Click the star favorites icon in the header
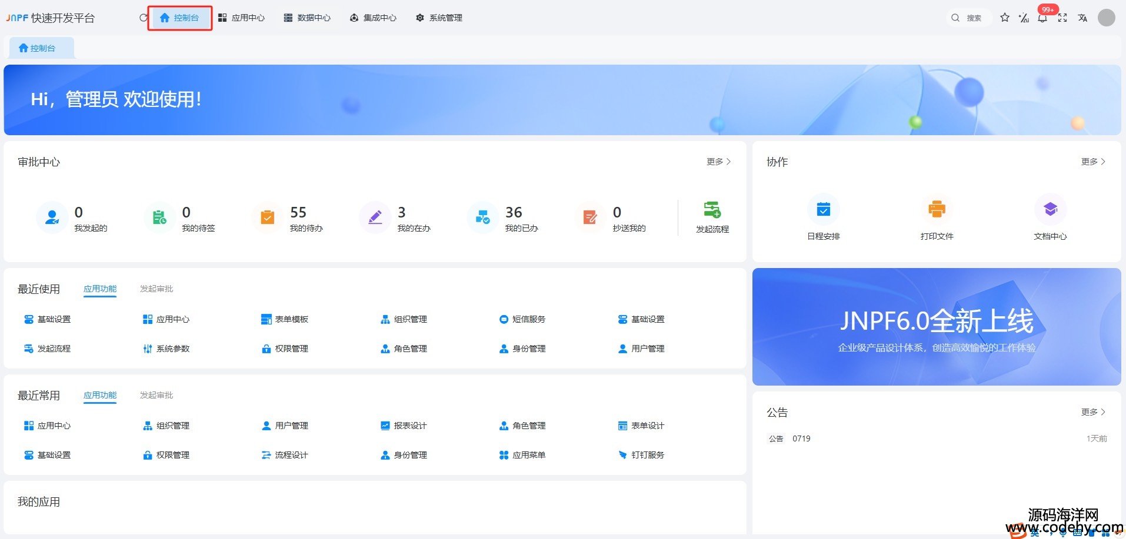The image size is (1126, 539). click(1005, 18)
